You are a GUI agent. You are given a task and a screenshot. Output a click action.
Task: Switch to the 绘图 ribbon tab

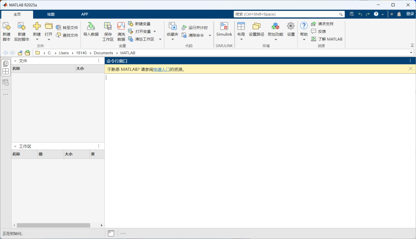(x=50, y=14)
